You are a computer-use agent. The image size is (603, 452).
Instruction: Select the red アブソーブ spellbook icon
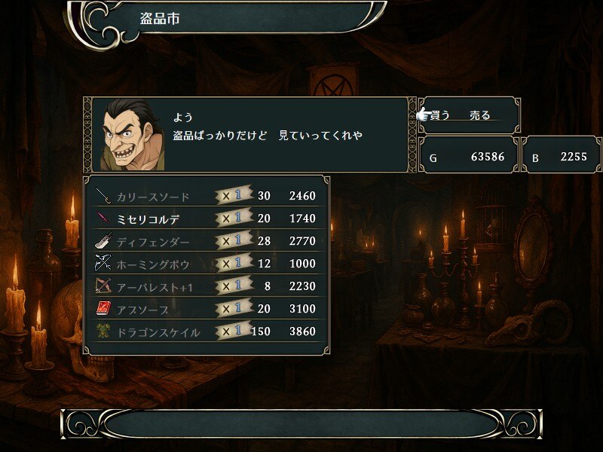(103, 308)
